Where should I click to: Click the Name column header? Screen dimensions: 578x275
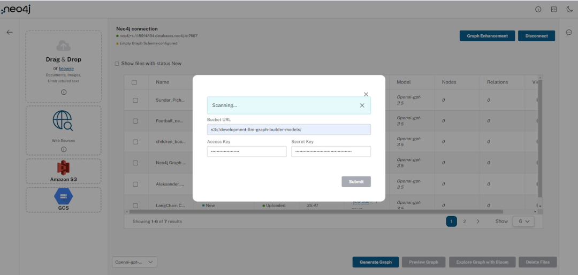coord(163,82)
